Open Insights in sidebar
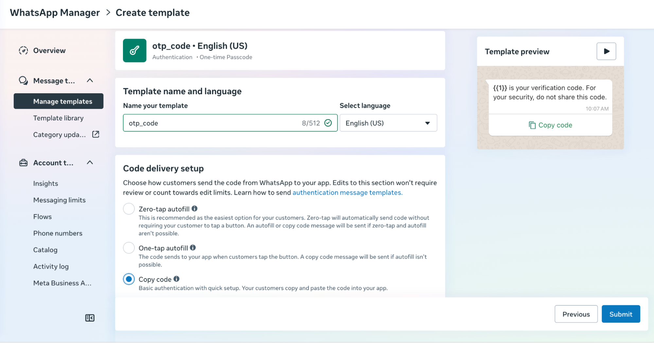The height and width of the screenshot is (343, 654). (45, 183)
